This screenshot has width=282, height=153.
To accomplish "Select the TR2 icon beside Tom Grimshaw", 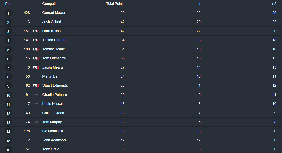I will (x=36, y=58).
